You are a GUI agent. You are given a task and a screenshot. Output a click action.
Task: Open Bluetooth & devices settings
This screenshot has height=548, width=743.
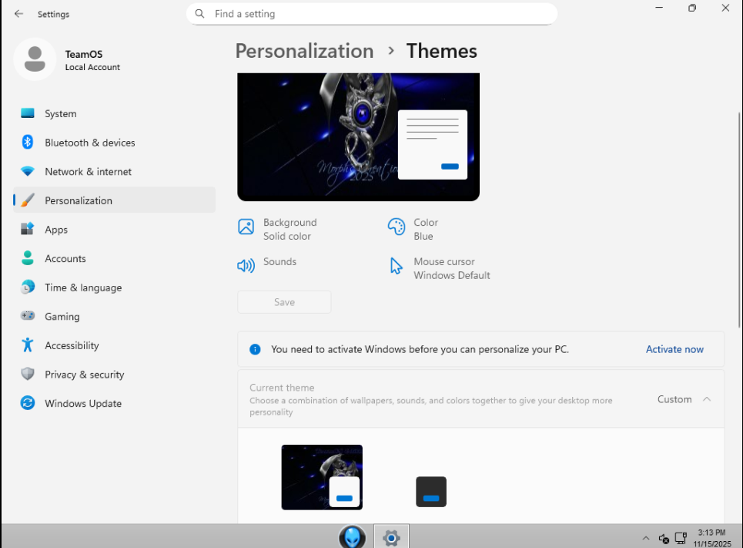pyautogui.click(x=89, y=143)
